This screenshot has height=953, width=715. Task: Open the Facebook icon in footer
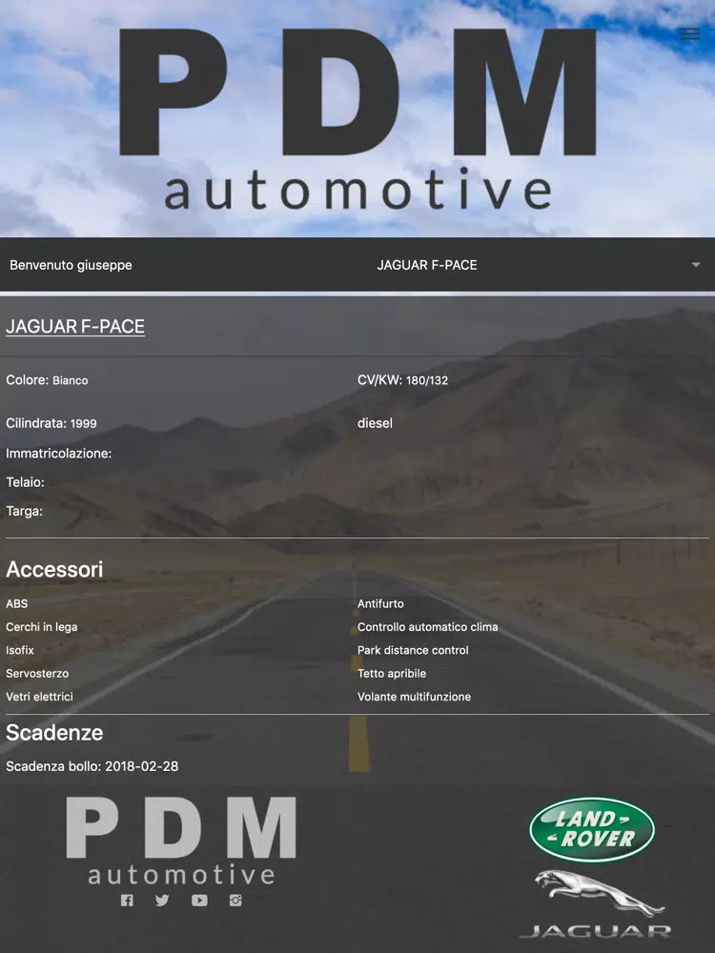coord(127,901)
